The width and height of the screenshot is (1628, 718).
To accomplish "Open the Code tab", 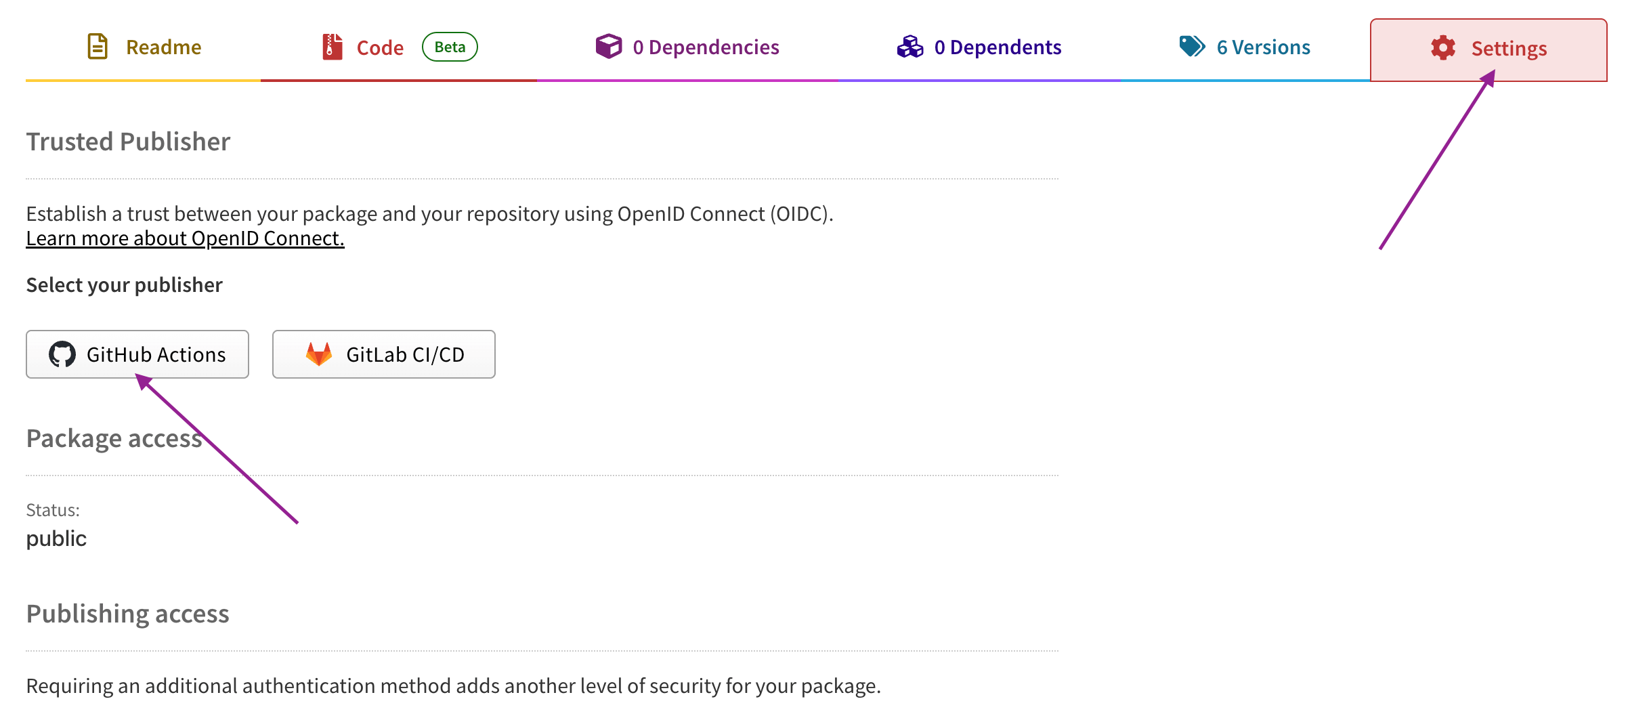I will pyautogui.click(x=380, y=46).
